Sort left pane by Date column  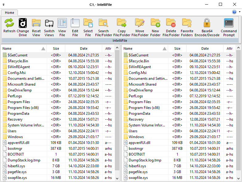[84, 48]
